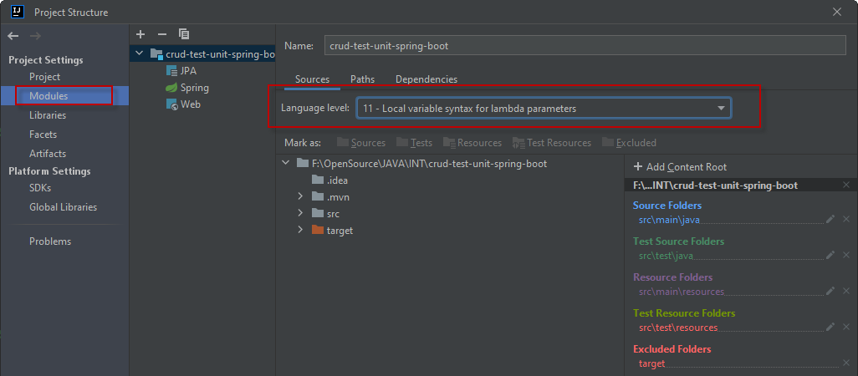Click the F:\...INT\crud-test-unit-spring-boot content root header
Viewport: 858px width, 376px height.
(x=715, y=185)
